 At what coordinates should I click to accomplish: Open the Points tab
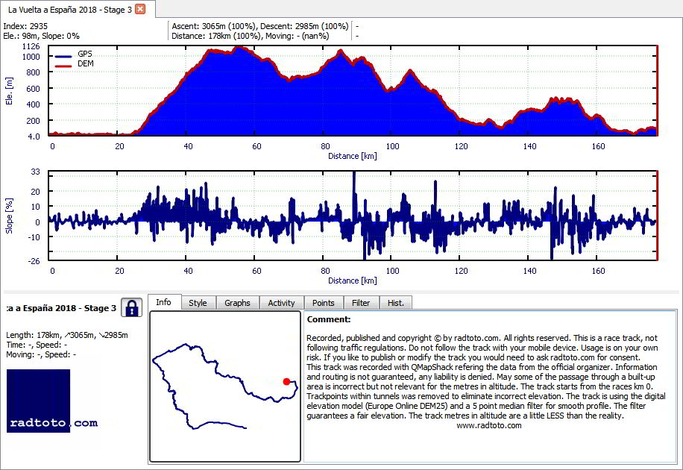coord(323,303)
